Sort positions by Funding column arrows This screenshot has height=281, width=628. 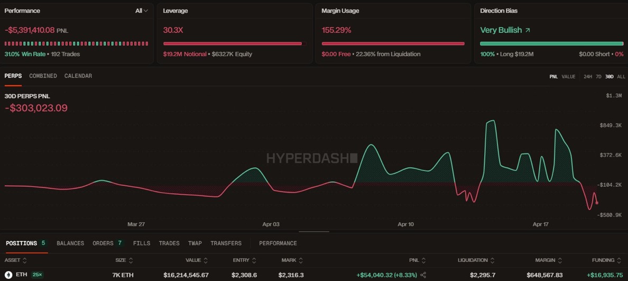coord(618,260)
